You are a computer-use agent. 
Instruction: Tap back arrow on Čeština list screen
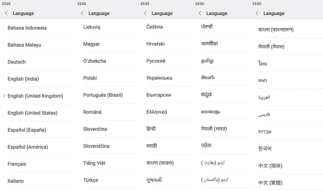click(x=145, y=13)
